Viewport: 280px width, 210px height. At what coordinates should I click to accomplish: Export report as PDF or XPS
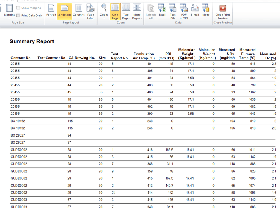184,11
